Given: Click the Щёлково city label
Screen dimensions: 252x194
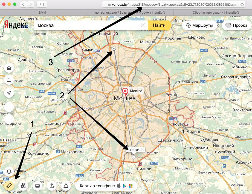Looking at the screenshot, I should (x=196, y=37).
